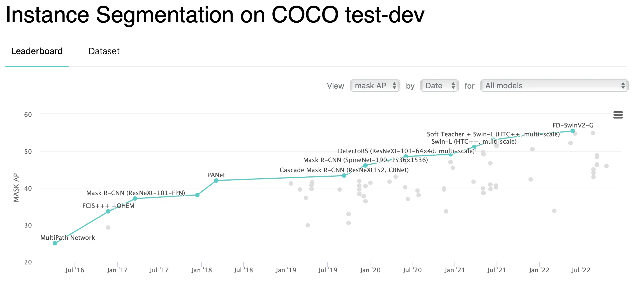Open the mask AP metric dropdown
640x284 pixels.
[x=375, y=86]
